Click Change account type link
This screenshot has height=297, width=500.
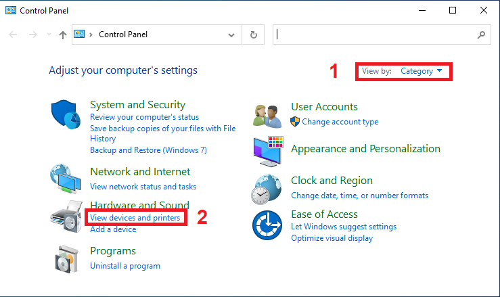(x=340, y=122)
